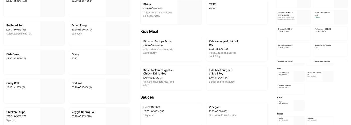
Task: Choose Kids cod & chips & toy
Action: point(171,49)
